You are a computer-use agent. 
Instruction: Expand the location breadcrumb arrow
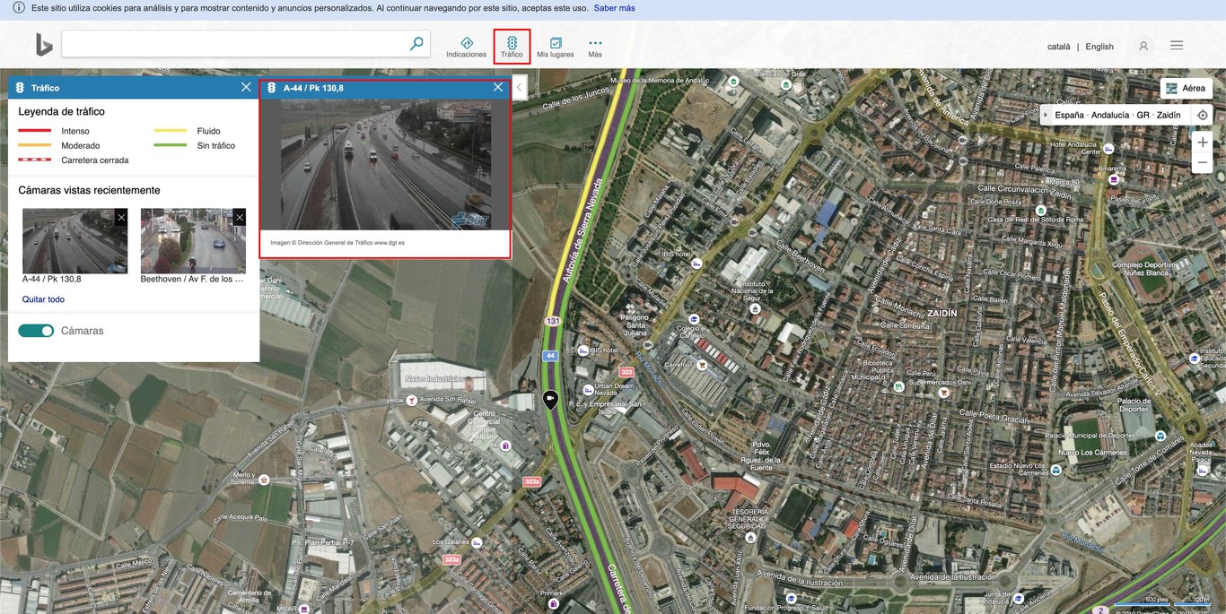coord(1046,115)
